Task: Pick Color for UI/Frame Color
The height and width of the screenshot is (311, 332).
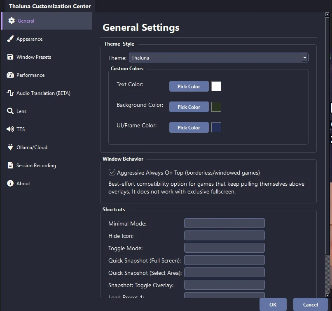Action: point(189,127)
